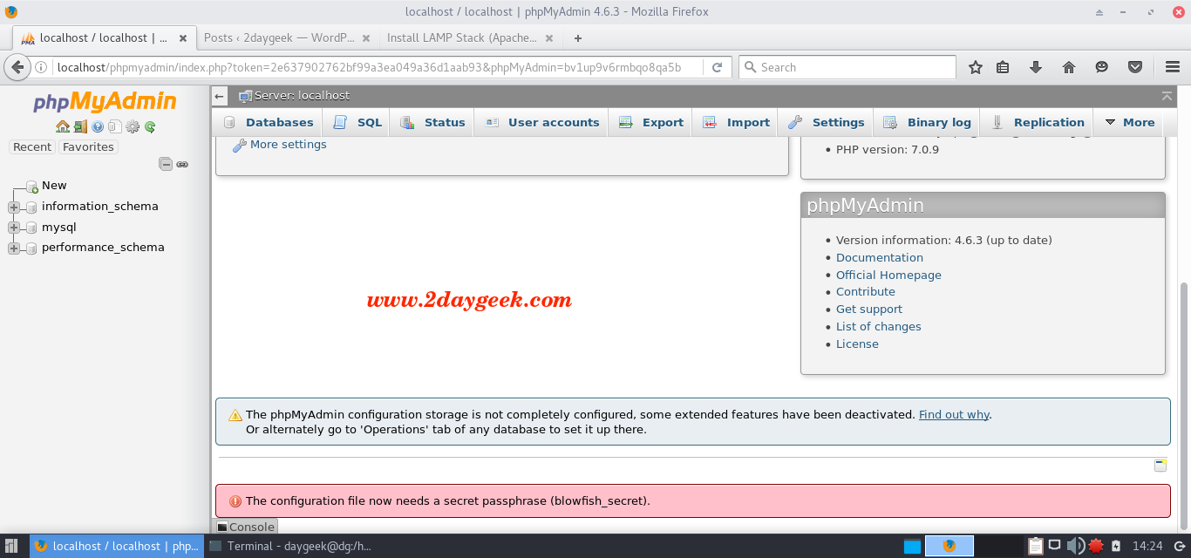
Task: Open the battery power tray icon
Action: (1115, 547)
